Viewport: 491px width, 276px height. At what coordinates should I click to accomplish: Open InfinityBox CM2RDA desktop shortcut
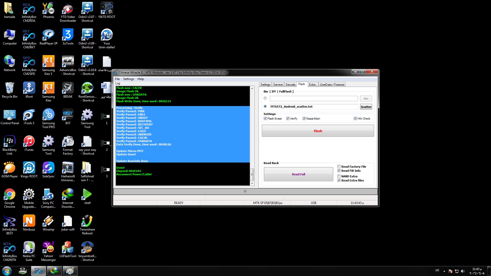(x=29, y=12)
